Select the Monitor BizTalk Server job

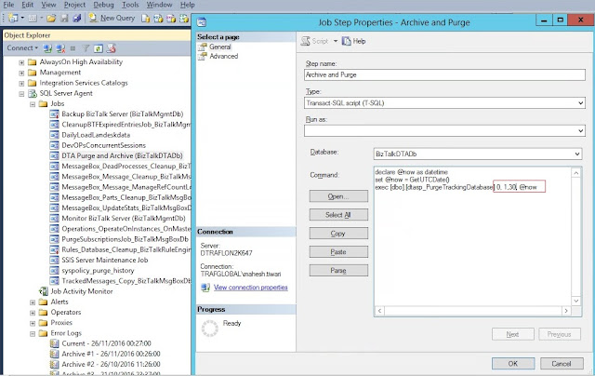[x=124, y=218]
